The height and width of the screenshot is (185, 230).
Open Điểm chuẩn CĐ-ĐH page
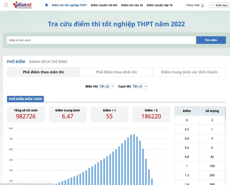click(104, 5)
